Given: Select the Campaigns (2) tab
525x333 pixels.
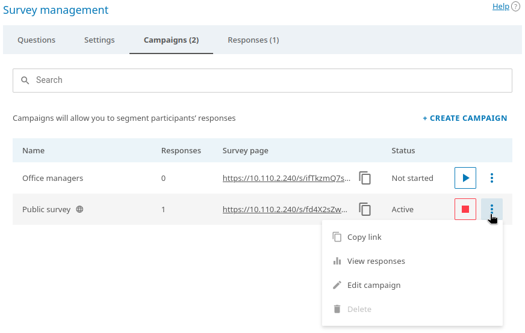Looking at the screenshot, I should [x=171, y=40].
